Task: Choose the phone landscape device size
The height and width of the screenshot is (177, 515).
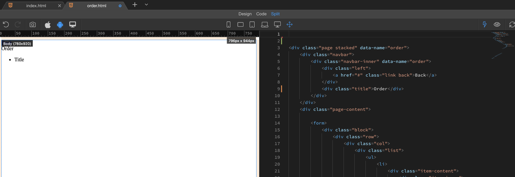Action: [x=240, y=24]
